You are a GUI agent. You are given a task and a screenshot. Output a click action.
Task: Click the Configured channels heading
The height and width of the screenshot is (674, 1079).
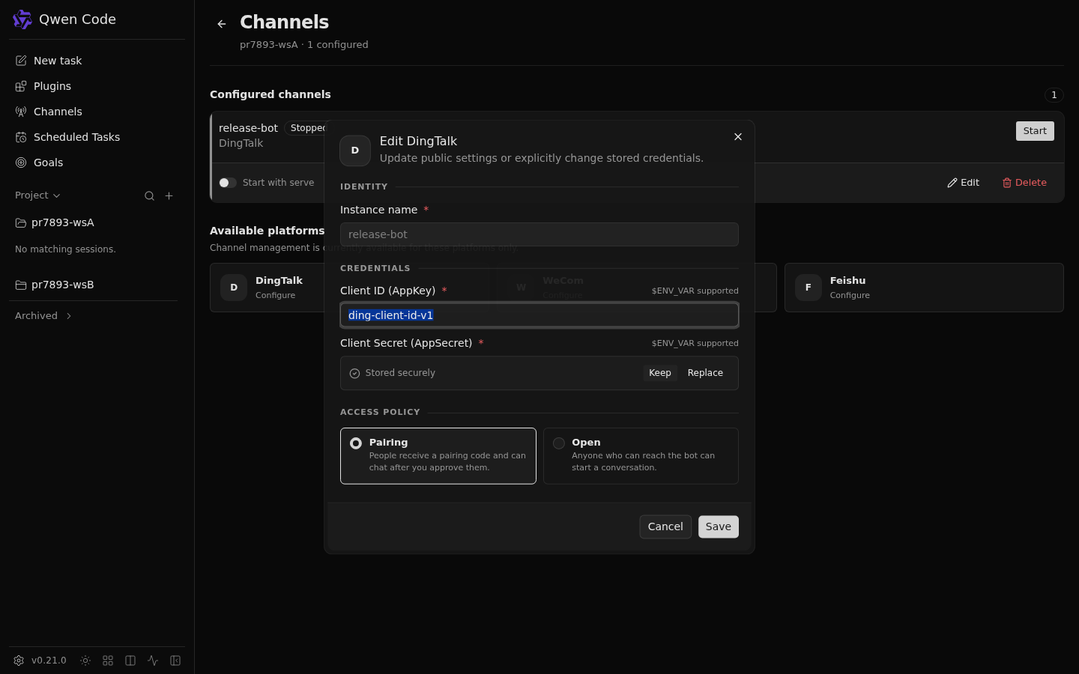point(270,94)
